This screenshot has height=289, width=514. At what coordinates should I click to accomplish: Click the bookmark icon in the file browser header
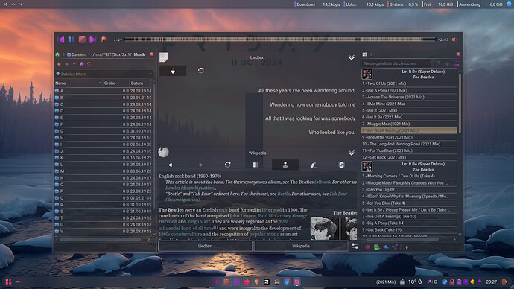(x=152, y=54)
